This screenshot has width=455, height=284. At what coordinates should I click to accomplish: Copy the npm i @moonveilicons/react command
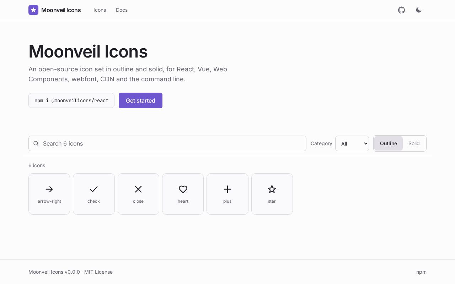(71, 100)
